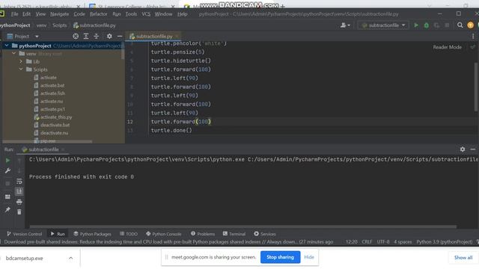Viewport: 479px width, 269px height.
Task: Open Services tool window
Action: pos(264,234)
